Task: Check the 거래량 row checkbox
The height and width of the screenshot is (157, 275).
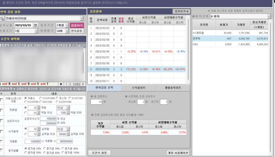Action: tap(1, 141)
